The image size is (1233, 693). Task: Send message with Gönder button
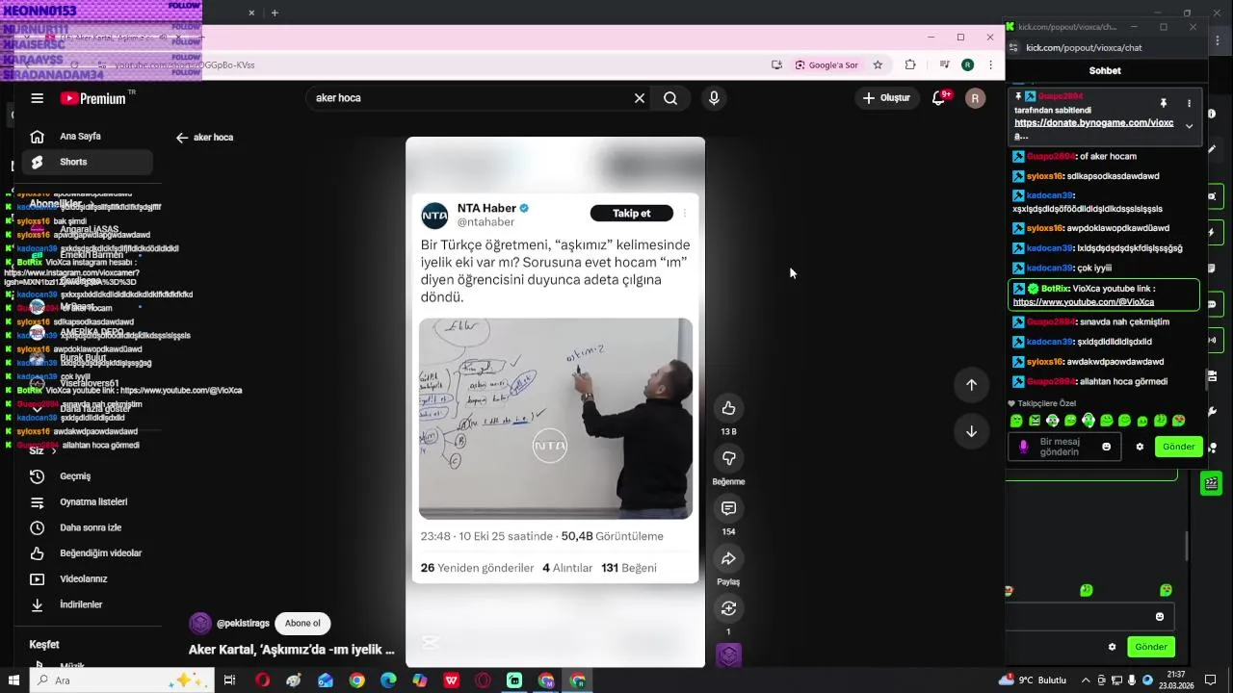pyautogui.click(x=1178, y=447)
